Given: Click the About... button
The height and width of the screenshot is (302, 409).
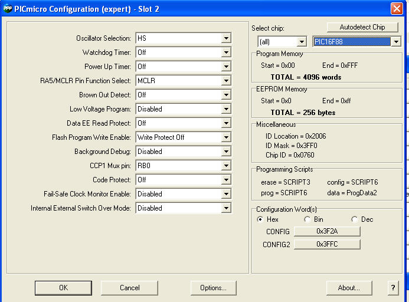Looking at the screenshot, I should coord(349,288).
